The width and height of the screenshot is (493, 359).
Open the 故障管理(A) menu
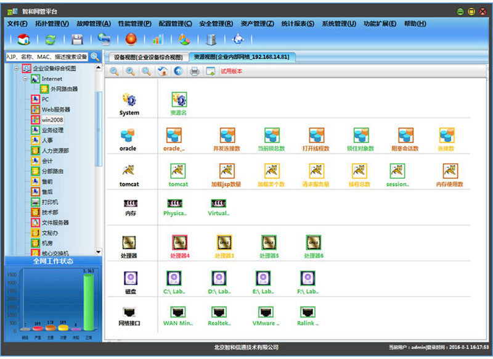(94, 23)
